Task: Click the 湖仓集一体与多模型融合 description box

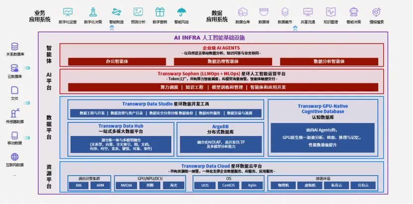Action: point(121,144)
